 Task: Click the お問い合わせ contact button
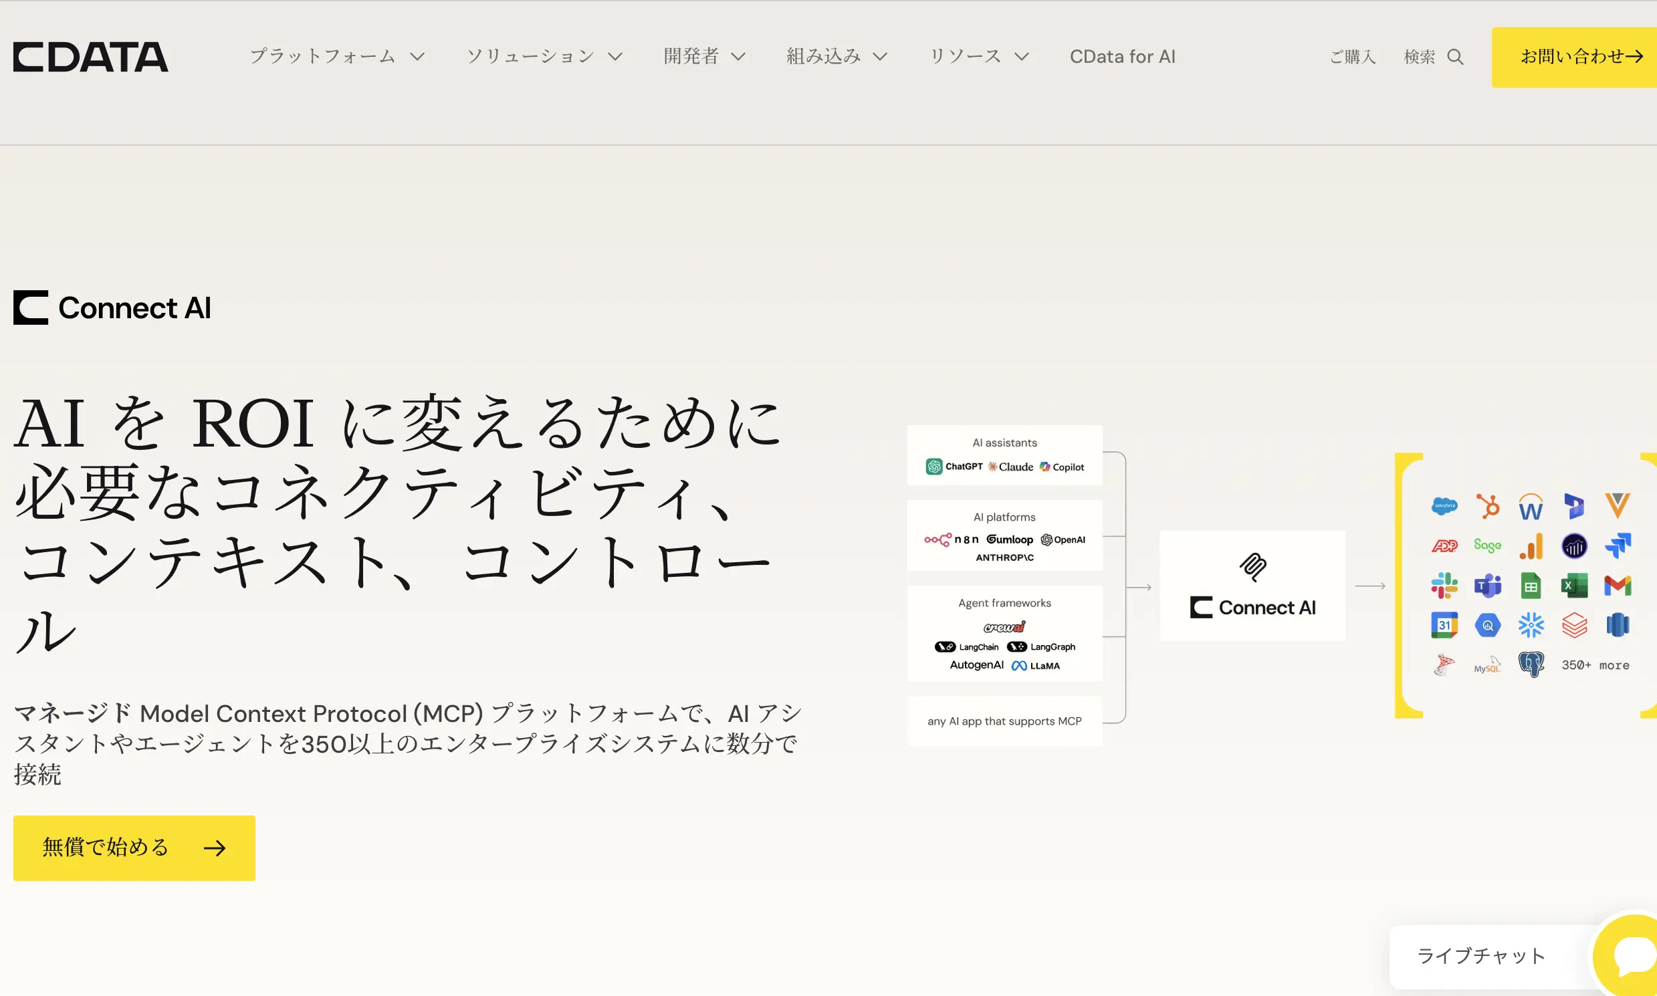(x=1575, y=57)
